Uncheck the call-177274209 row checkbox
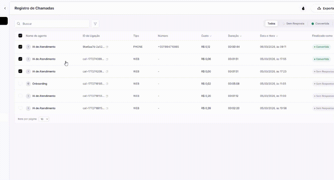This screenshot has height=180, width=334. click(x=20, y=71)
